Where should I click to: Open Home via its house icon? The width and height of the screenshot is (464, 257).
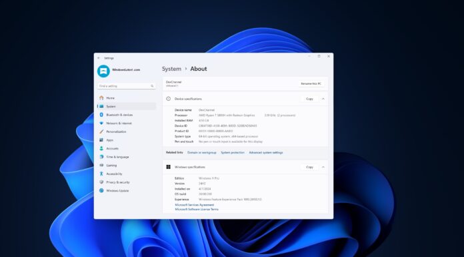(x=101, y=98)
